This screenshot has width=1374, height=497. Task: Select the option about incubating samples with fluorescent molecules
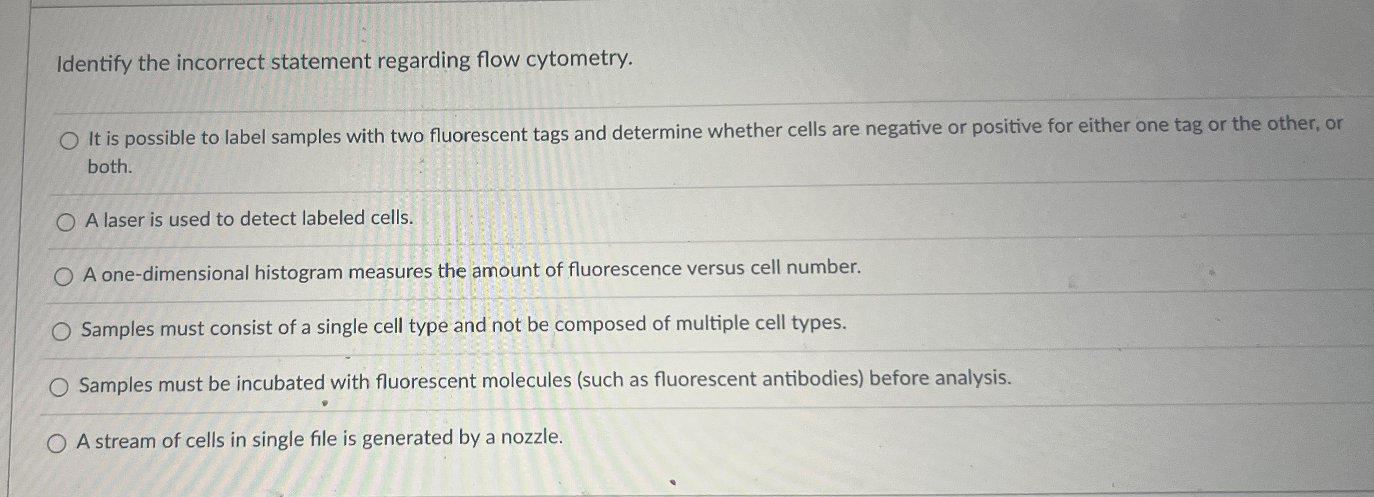(x=60, y=388)
